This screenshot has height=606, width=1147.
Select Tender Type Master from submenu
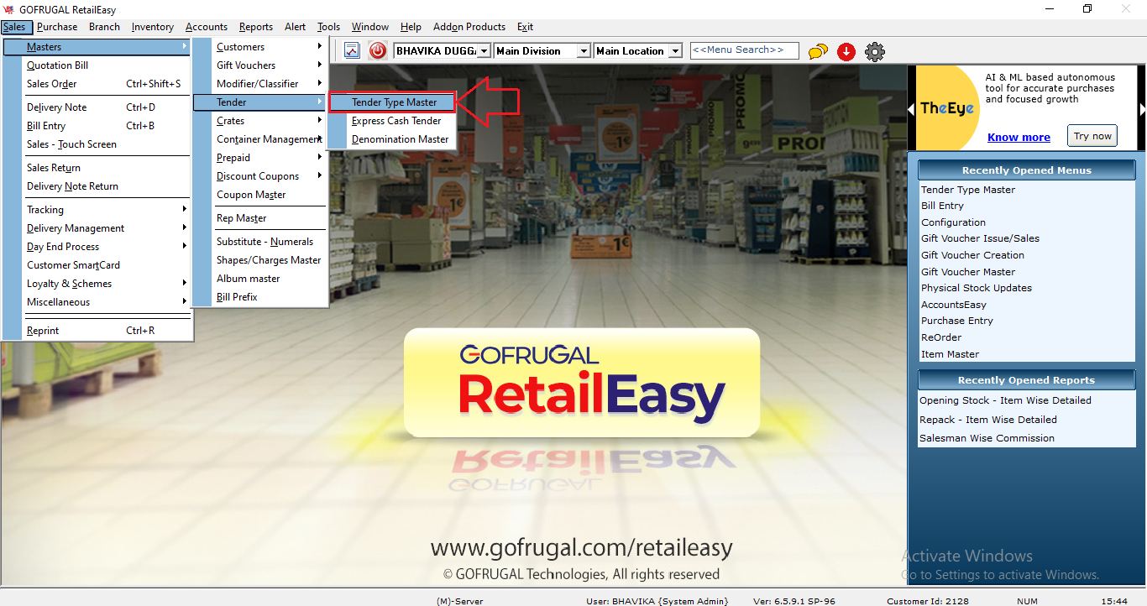click(392, 102)
